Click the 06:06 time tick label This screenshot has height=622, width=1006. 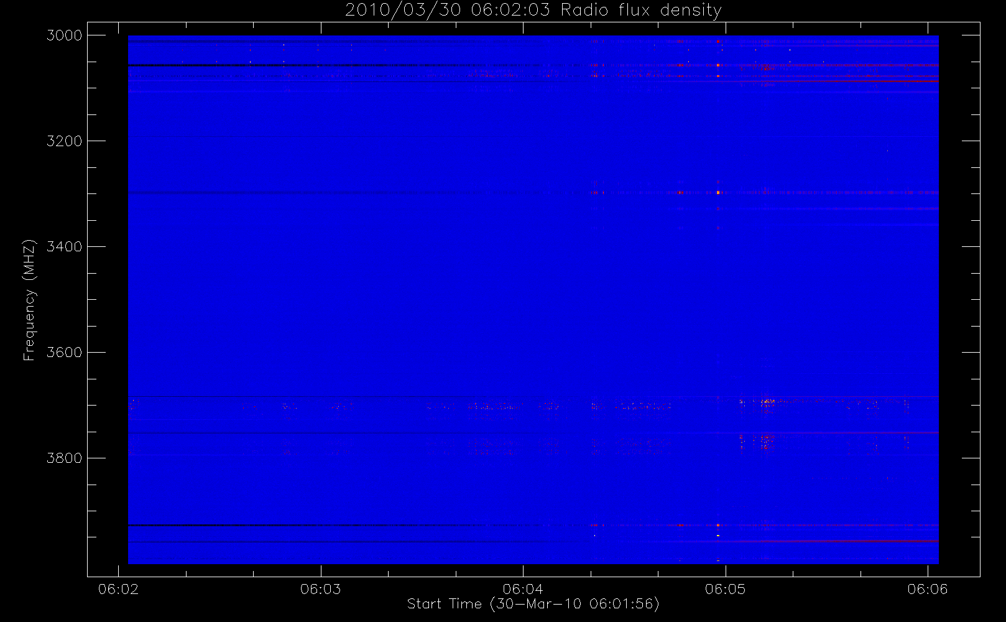coord(928,589)
